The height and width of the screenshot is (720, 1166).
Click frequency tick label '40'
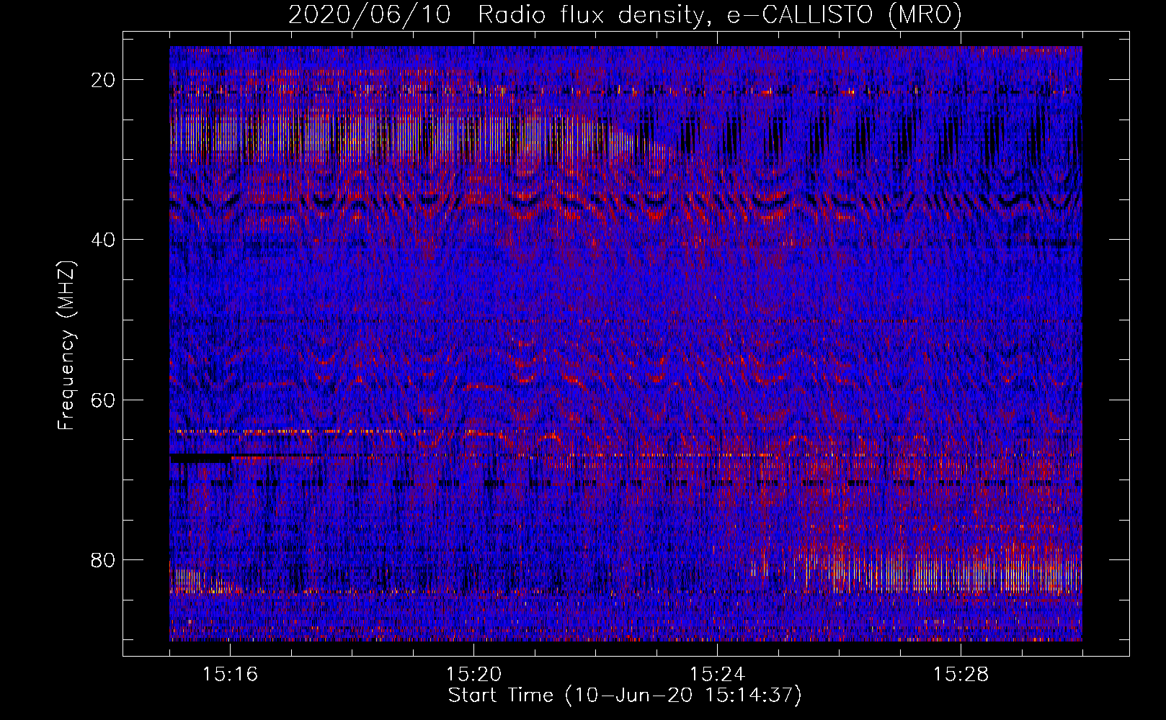[104, 240]
